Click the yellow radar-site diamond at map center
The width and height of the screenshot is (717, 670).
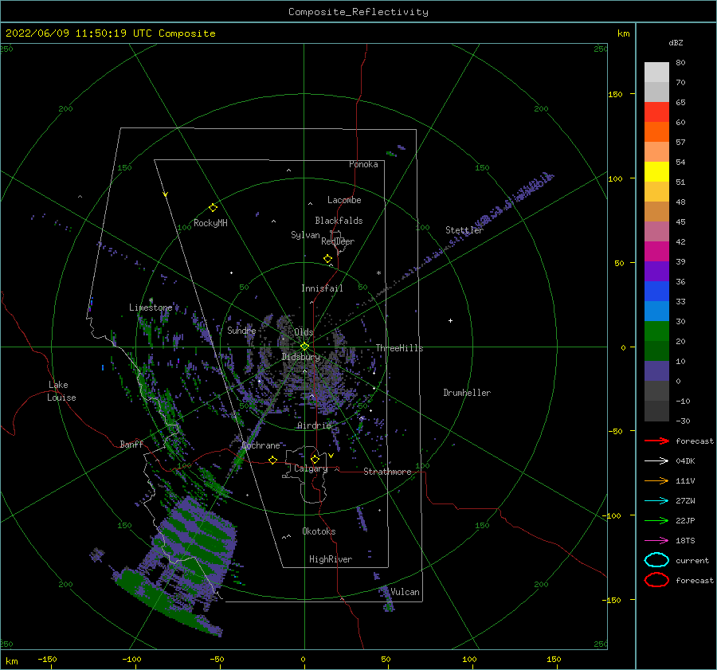(304, 347)
